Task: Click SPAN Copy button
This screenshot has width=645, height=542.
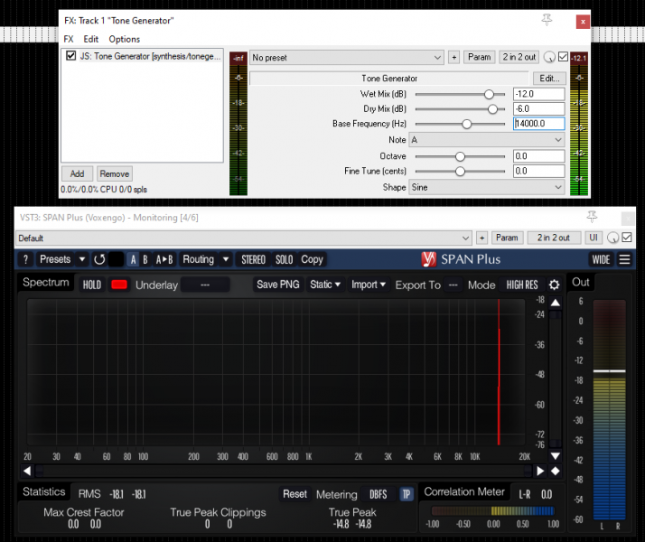Action: [312, 259]
